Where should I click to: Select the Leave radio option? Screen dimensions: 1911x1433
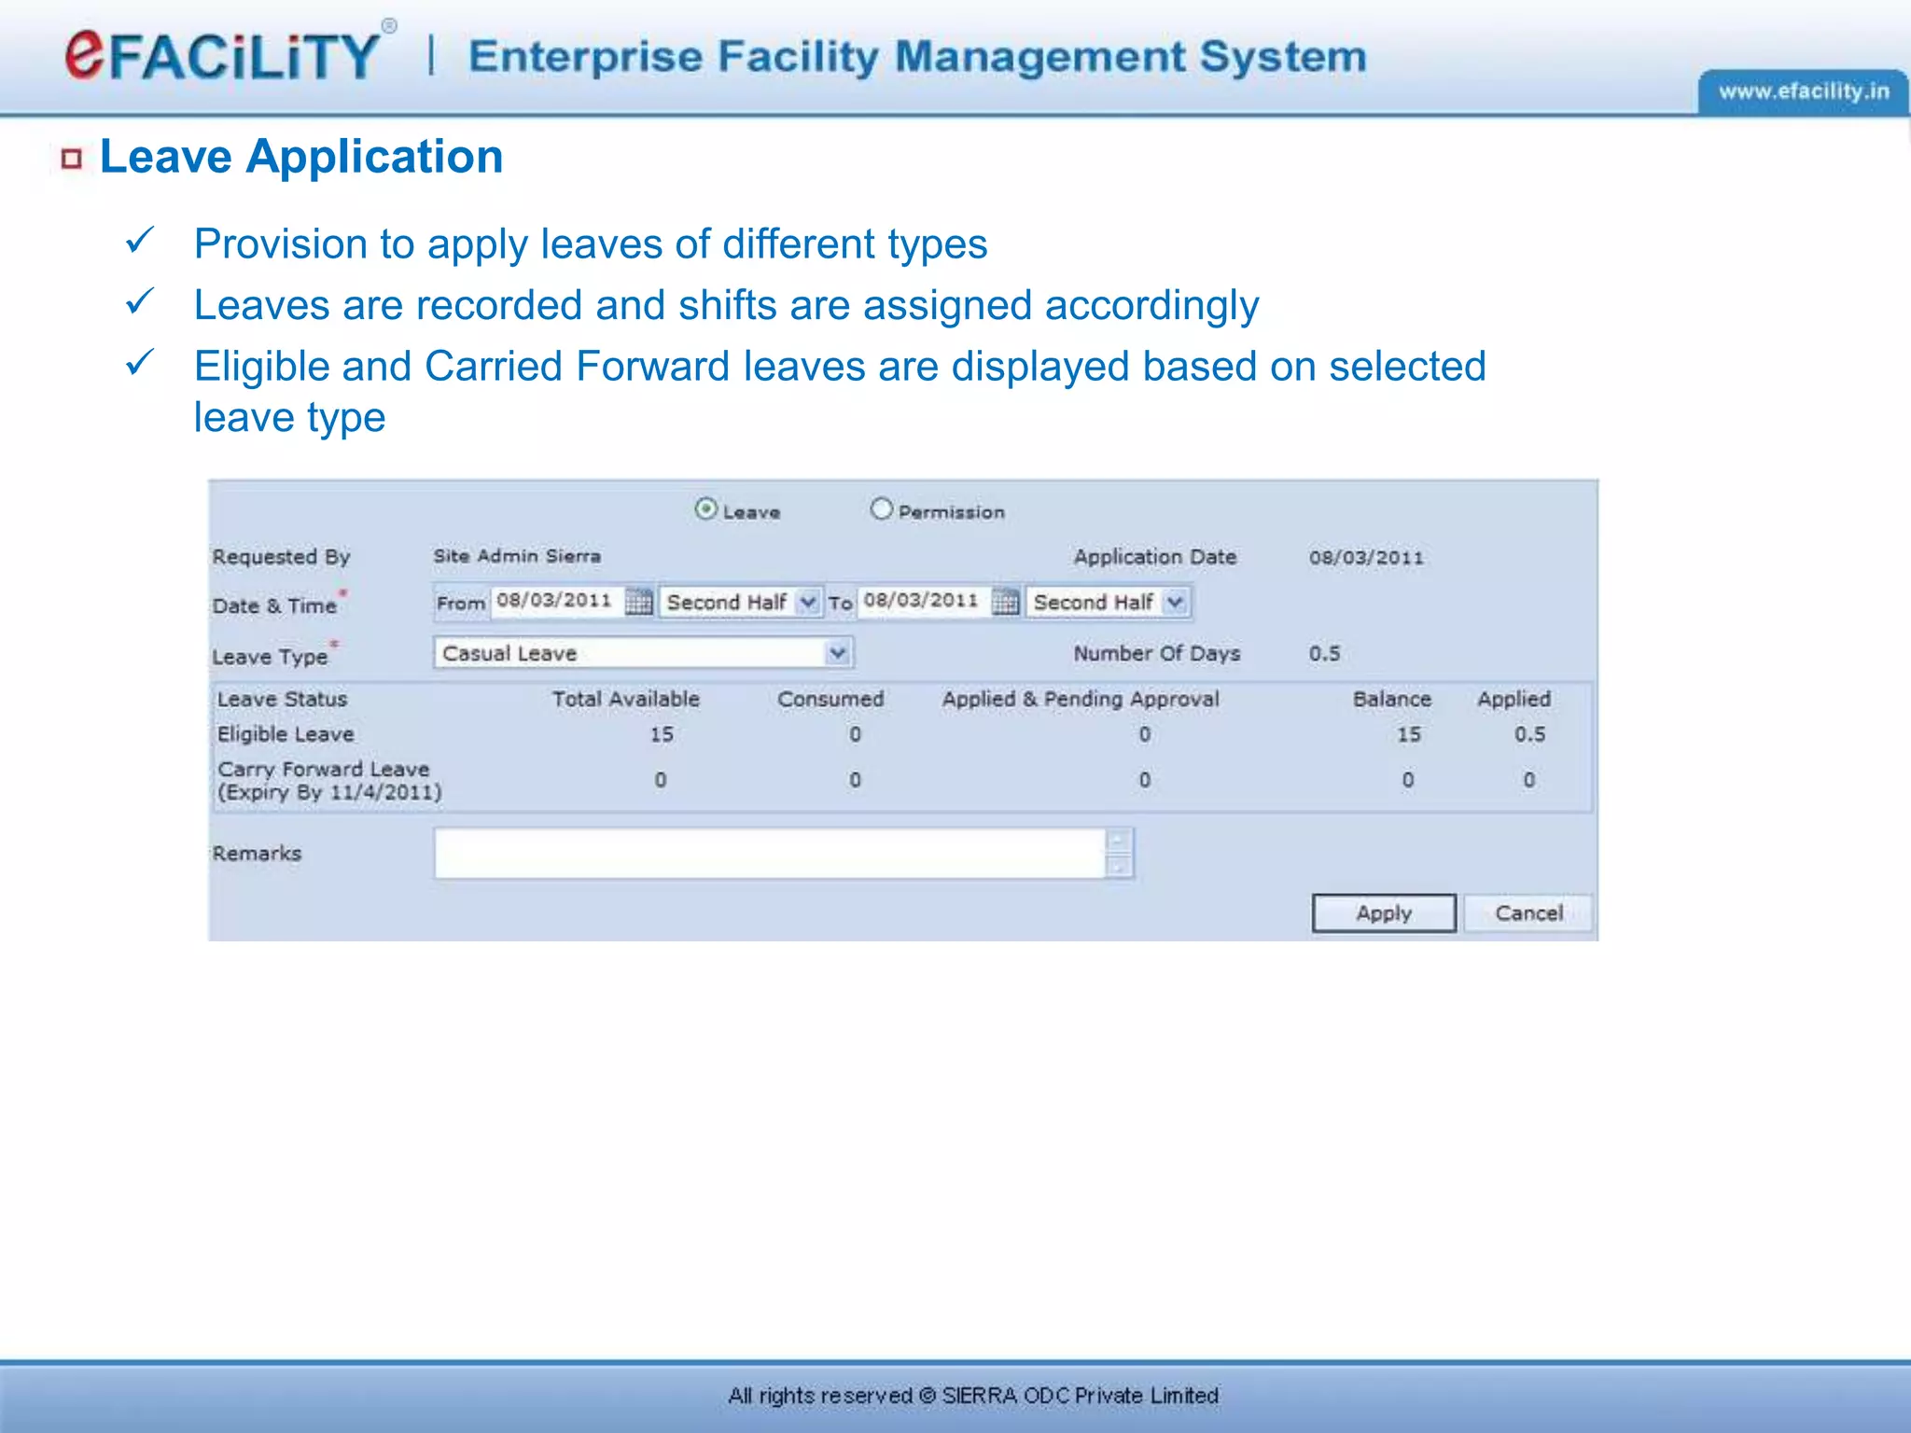pyautogui.click(x=706, y=508)
